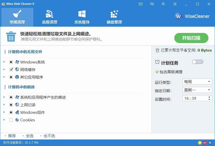215x146 pixels.
Task: Click the green 开始扫描 button
Action: coord(191,38)
